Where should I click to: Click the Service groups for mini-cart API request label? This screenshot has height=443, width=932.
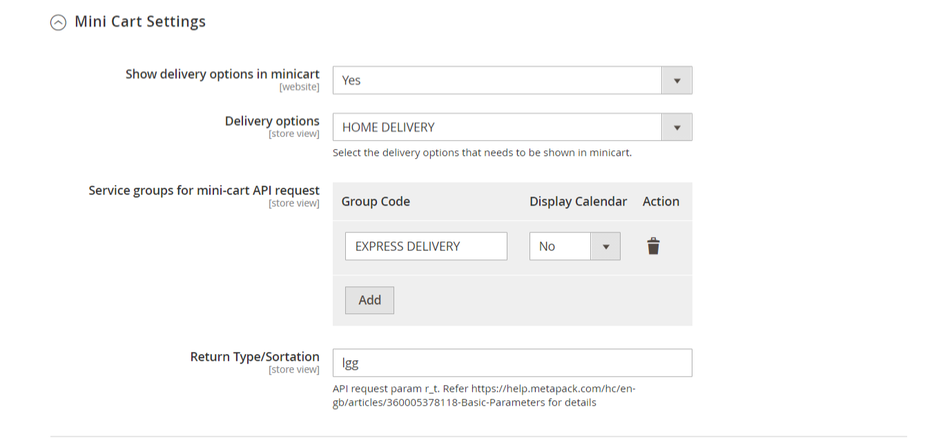[x=204, y=190]
